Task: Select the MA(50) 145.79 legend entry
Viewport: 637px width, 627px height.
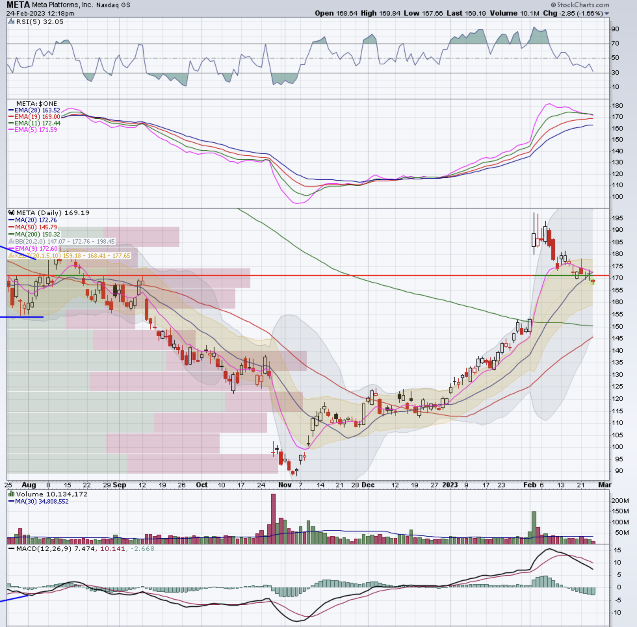Action: pos(32,227)
